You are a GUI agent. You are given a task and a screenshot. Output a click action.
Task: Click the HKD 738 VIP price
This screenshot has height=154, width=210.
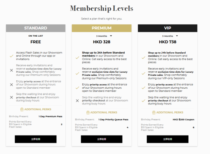click(x=168, y=42)
